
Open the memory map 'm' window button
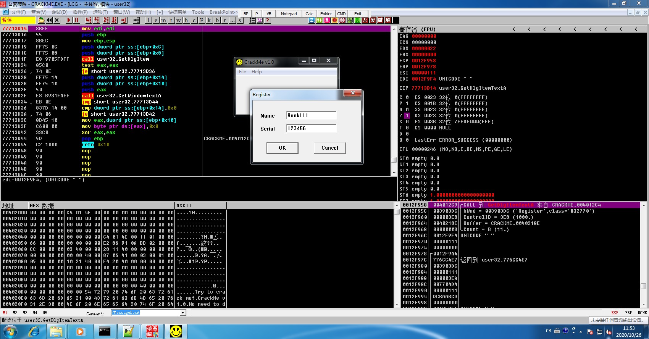coord(163,20)
